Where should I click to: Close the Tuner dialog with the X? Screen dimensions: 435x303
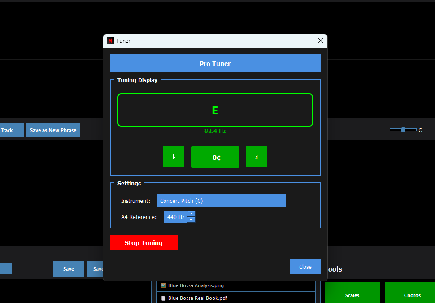coord(320,40)
